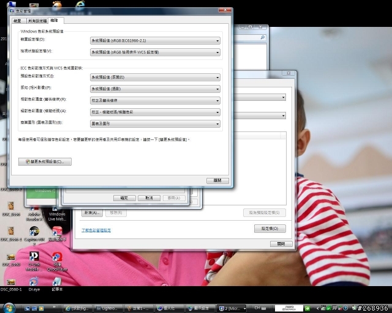Click the 變更系統預設值(C)... button
Viewport: 392px width, 313px height.
pos(45,161)
